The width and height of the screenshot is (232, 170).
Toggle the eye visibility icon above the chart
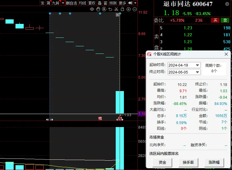(92, 9)
